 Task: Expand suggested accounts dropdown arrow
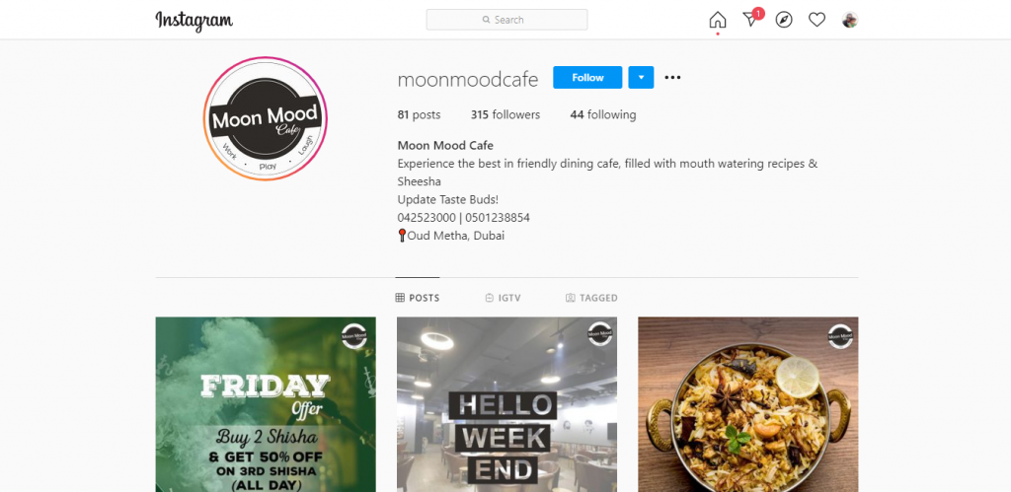pyautogui.click(x=641, y=77)
